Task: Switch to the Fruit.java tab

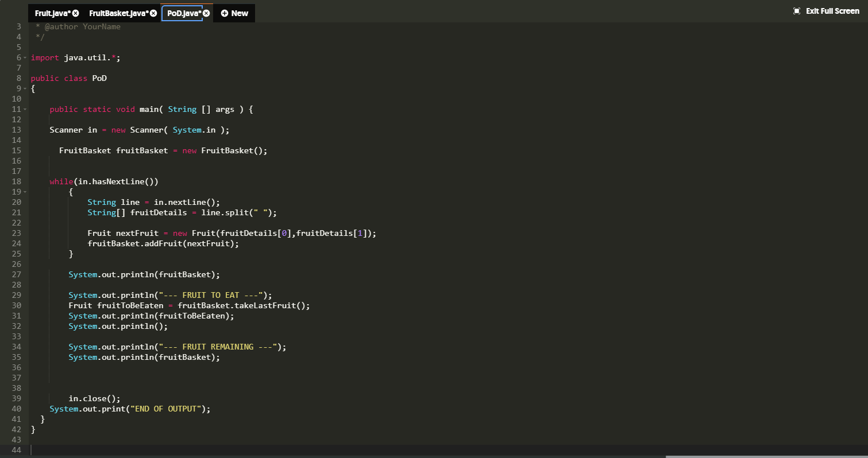Action: click(51, 13)
